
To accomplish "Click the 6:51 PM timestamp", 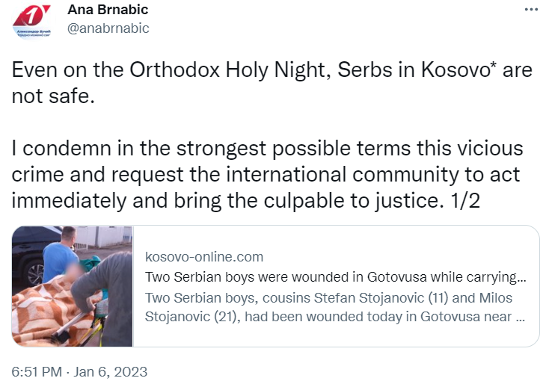I will pyautogui.click(x=36, y=371).
